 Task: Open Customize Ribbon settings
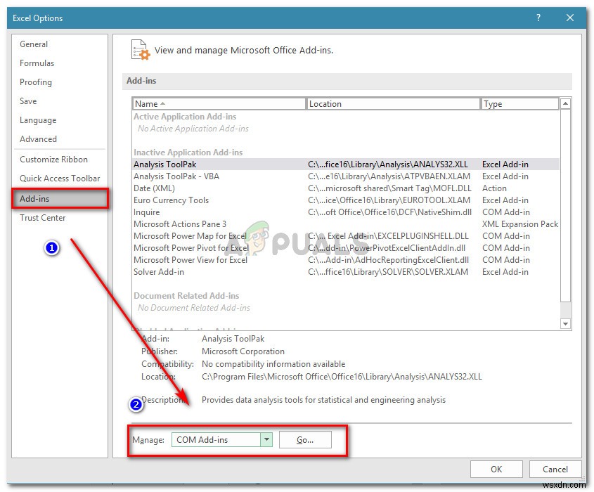53,159
